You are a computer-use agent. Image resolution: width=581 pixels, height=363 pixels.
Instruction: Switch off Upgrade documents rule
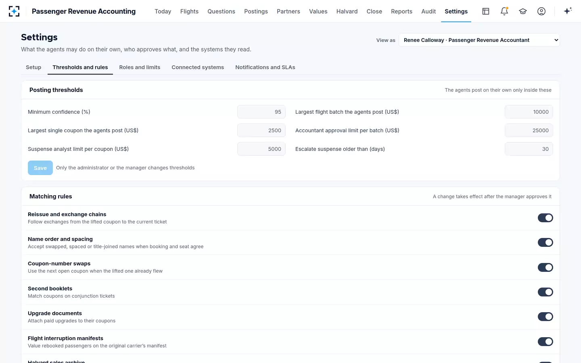[545, 317]
